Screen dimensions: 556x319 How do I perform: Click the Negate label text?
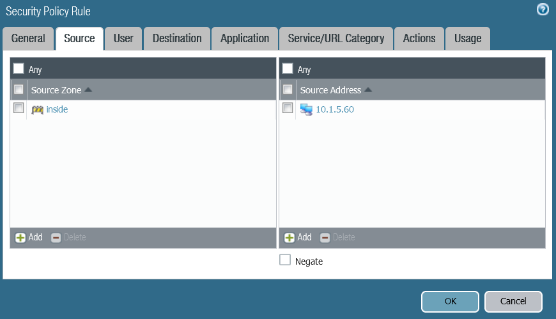pyautogui.click(x=309, y=261)
